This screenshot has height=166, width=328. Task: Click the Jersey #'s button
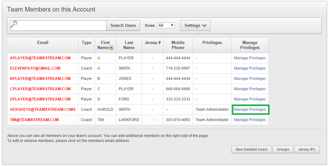[307, 150]
